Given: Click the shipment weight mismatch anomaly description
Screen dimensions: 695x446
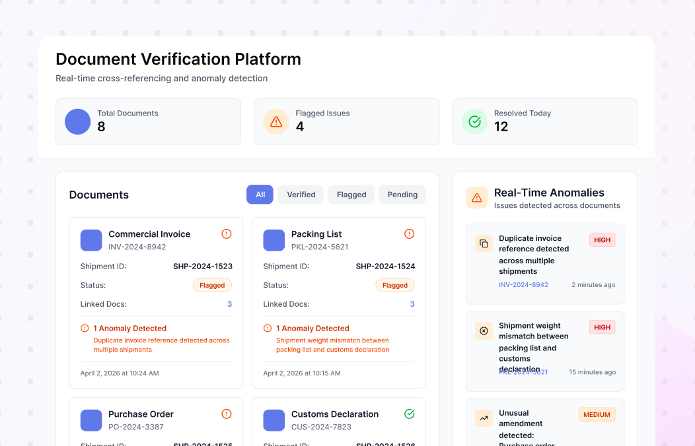Looking at the screenshot, I should click(x=534, y=347).
